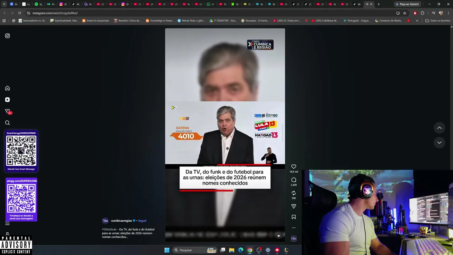Close the active Instagram reel tab

371,4
